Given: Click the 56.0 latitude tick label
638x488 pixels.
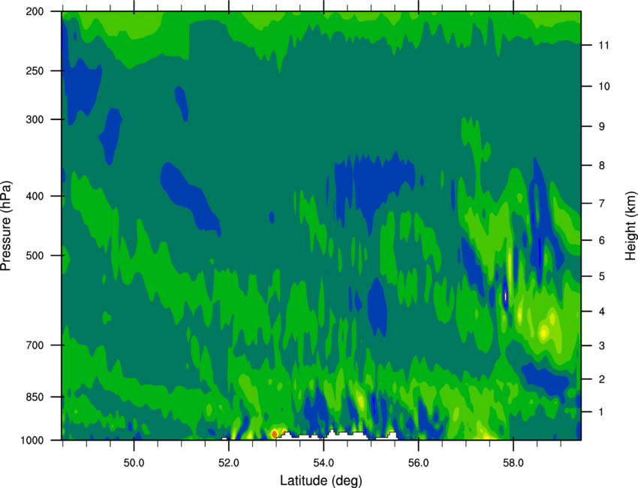Looking at the screenshot, I should [x=419, y=463].
